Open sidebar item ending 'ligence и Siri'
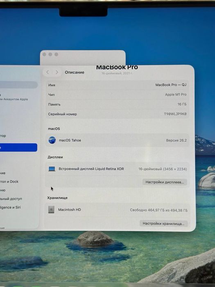This screenshot has width=215, height=287. pyautogui.click(x=10, y=207)
